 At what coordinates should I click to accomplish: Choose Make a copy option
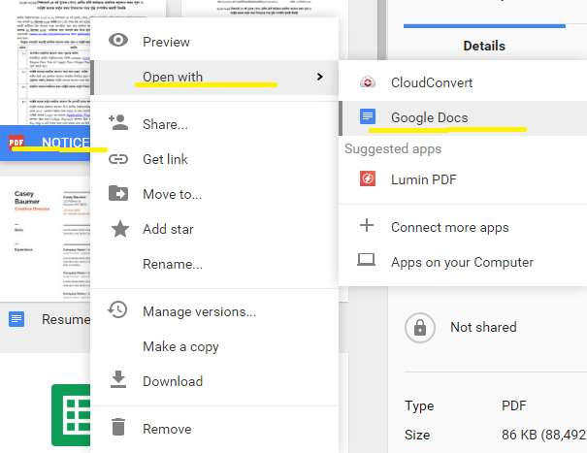(x=180, y=346)
